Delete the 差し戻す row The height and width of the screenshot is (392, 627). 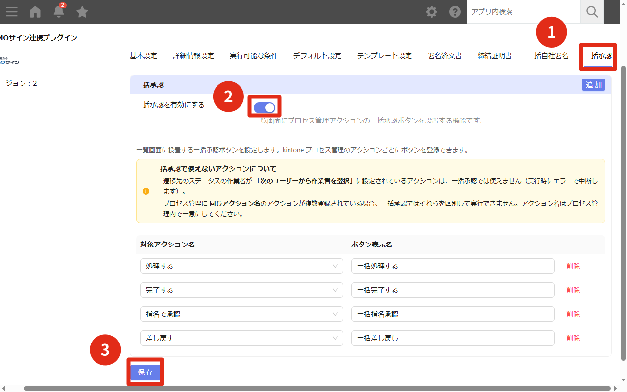pyautogui.click(x=573, y=338)
